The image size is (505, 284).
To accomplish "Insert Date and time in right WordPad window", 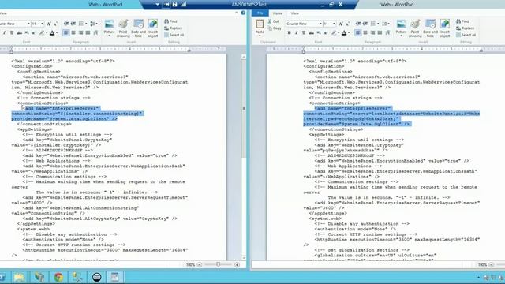I will pyautogui.click(x=430, y=28).
